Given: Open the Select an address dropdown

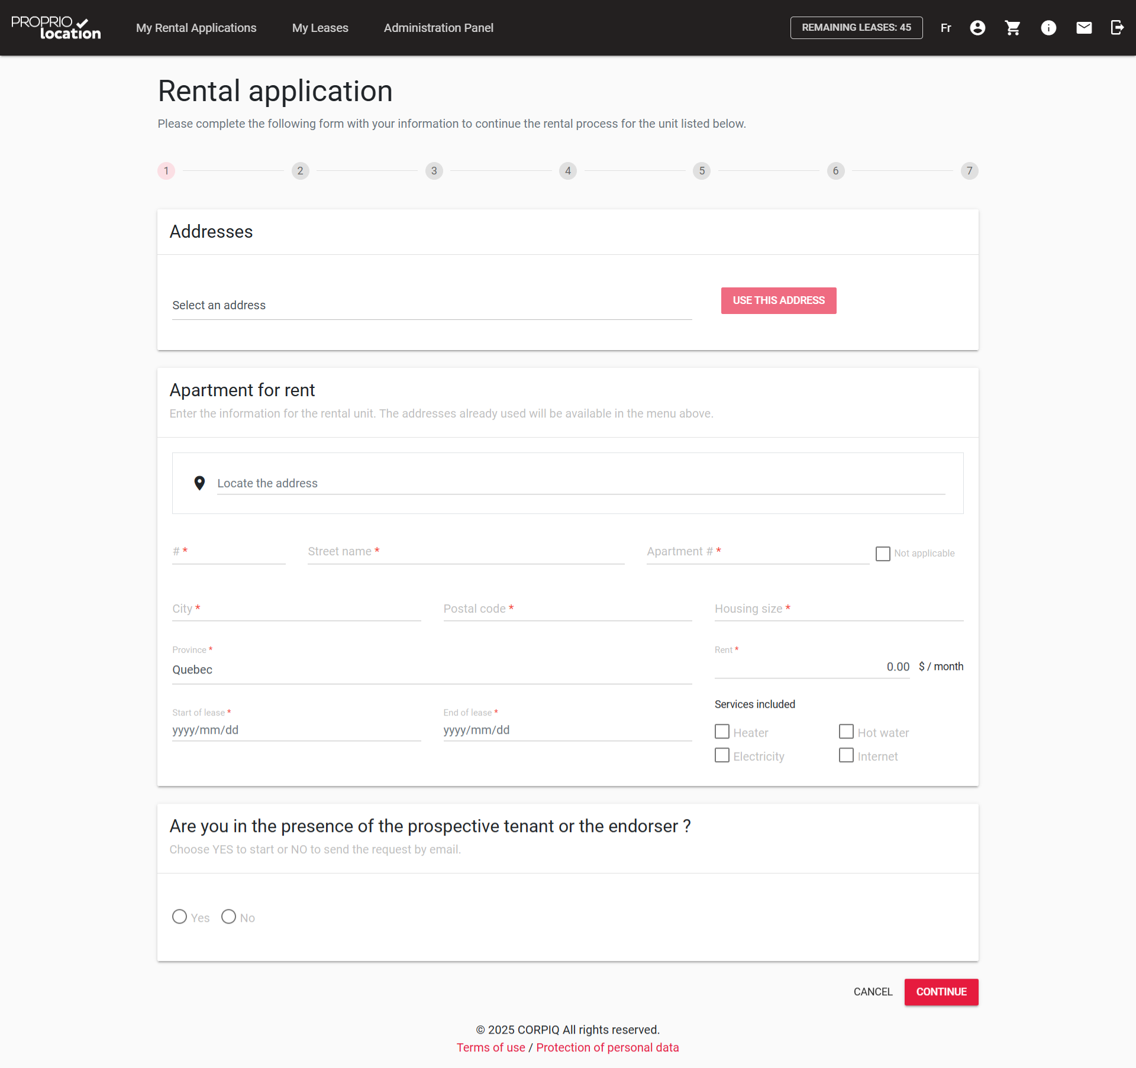Looking at the screenshot, I should click(x=432, y=306).
